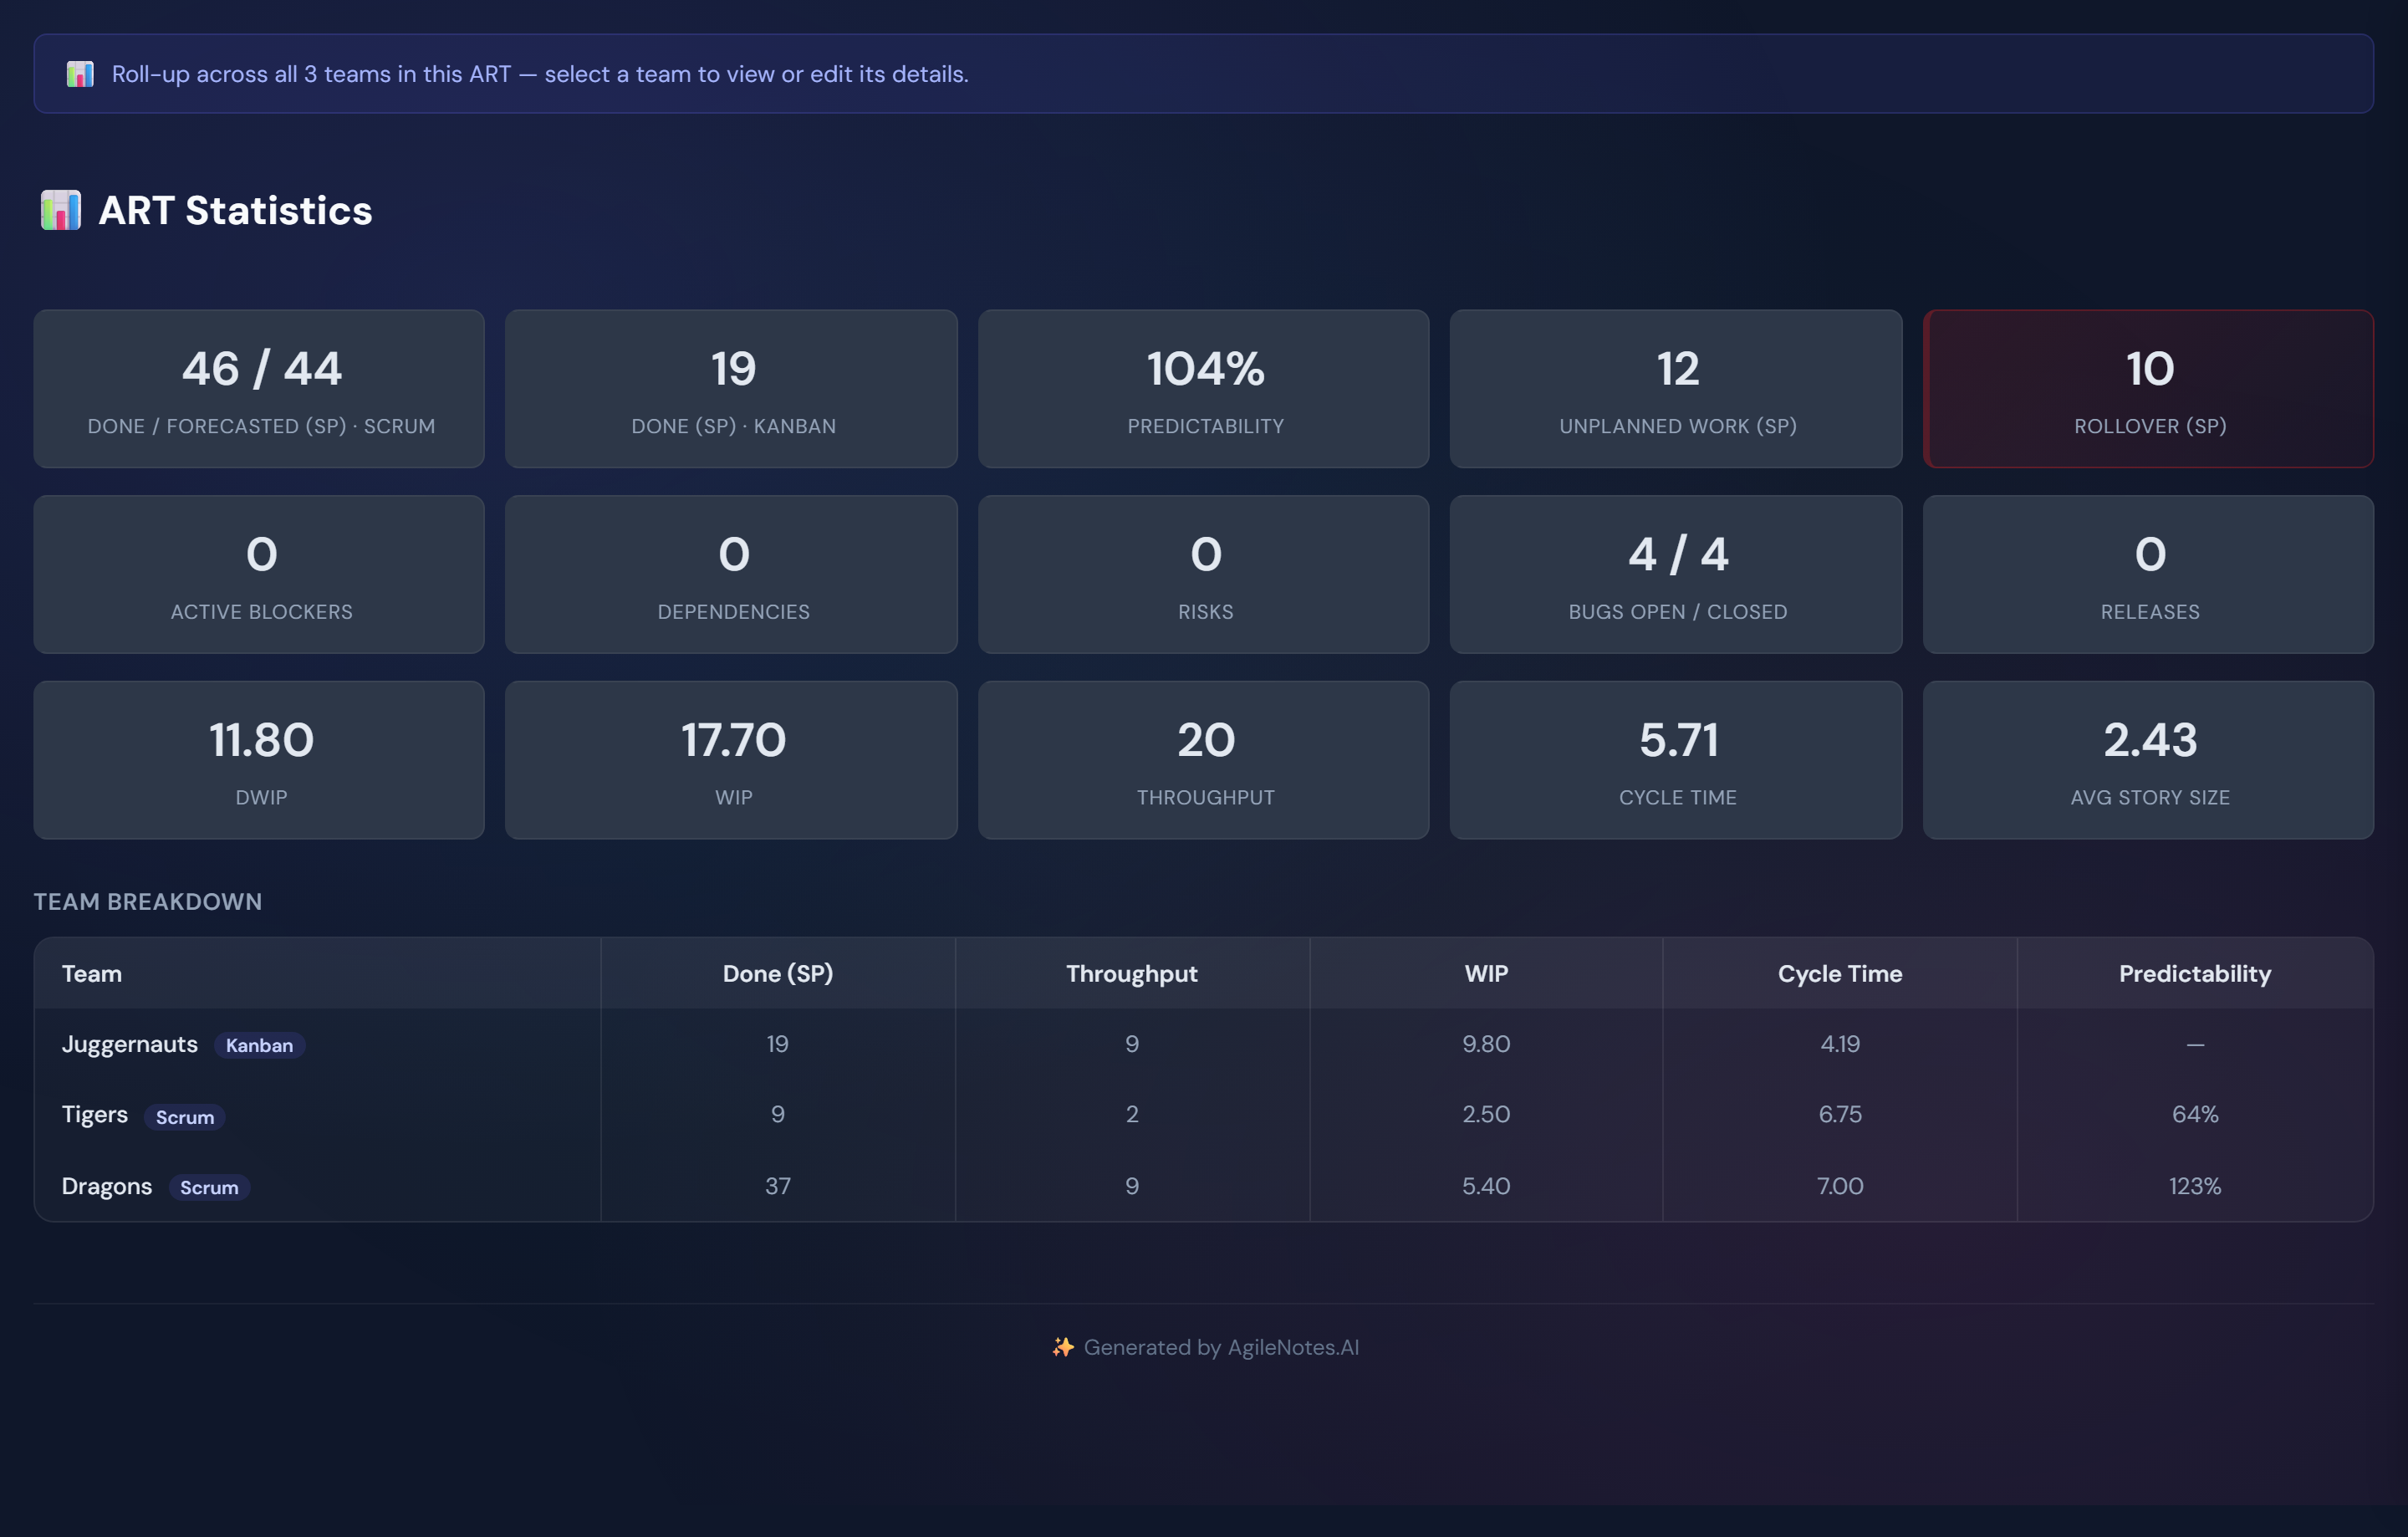Select the 17.70 WIP stat card
The height and width of the screenshot is (1537, 2408).
pyautogui.click(x=731, y=760)
